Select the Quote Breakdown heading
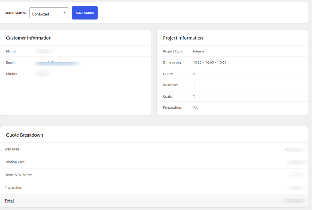312x210 pixels. click(24, 135)
